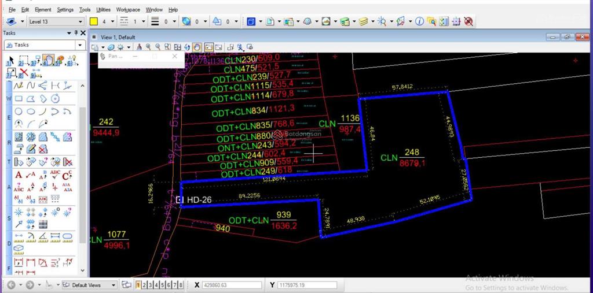Close the small Pan tool settings window

(174, 56)
